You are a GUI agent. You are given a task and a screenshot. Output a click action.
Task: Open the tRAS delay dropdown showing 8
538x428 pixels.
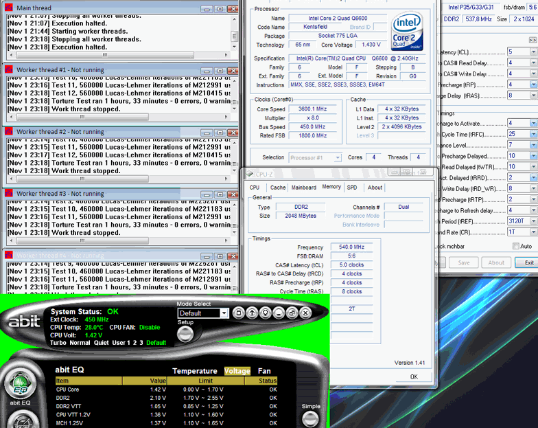[x=533, y=95]
